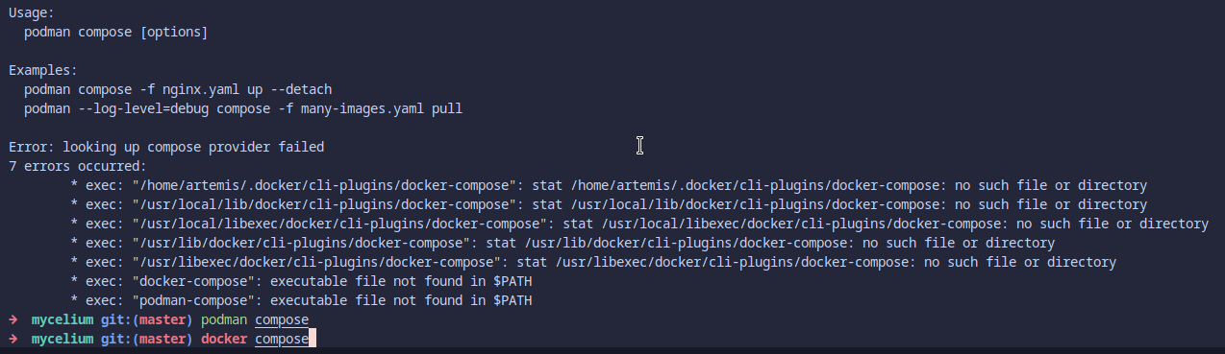Click the red "docker" command word
Image resolution: width=1225 pixels, height=354 pixels.
224,340
